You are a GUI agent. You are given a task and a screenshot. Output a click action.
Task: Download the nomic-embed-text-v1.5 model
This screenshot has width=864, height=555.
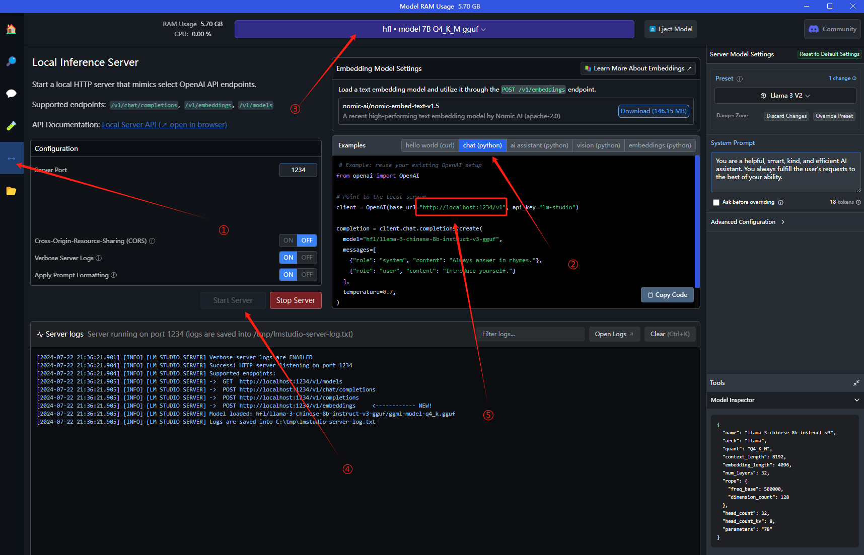[x=654, y=111]
